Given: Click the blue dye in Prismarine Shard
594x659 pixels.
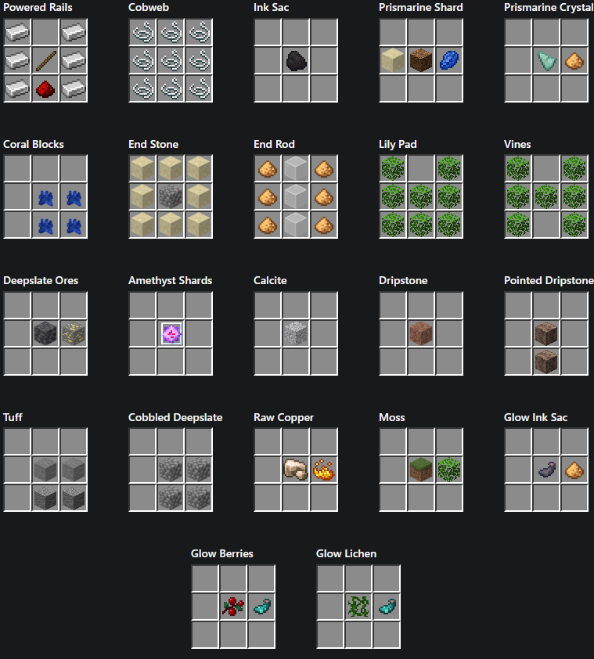Looking at the screenshot, I should click(x=449, y=60).
